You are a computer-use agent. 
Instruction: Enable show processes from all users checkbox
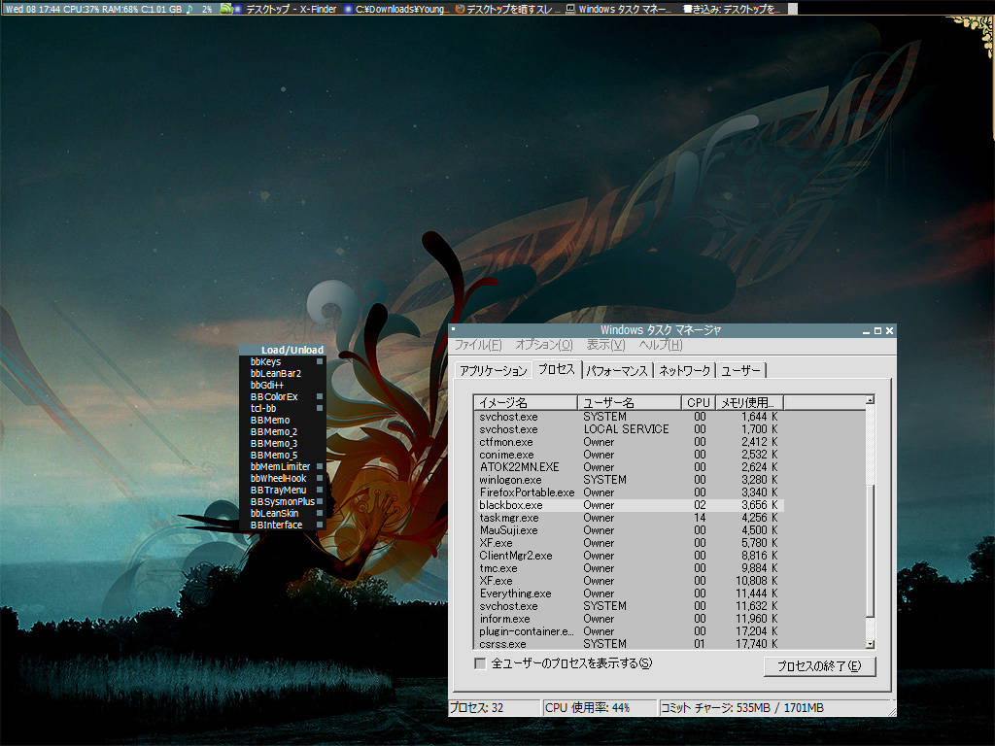(x=480, y=663)
